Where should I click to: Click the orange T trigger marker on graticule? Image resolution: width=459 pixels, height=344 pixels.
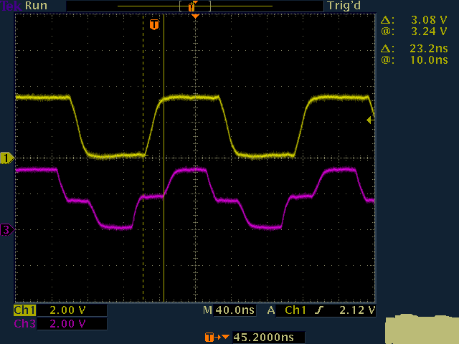click(154, 24)
